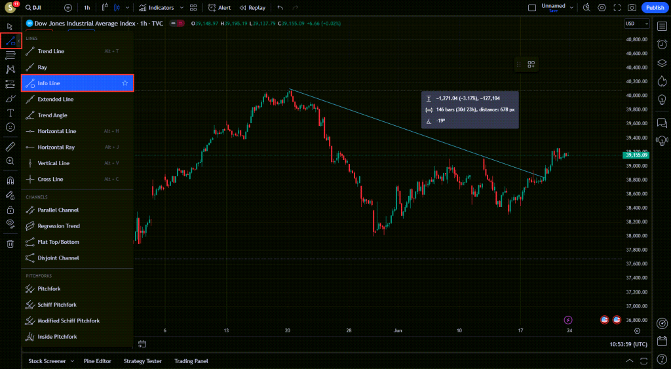
Task: Click the trash remove objects icon
Action: [10, 244]
